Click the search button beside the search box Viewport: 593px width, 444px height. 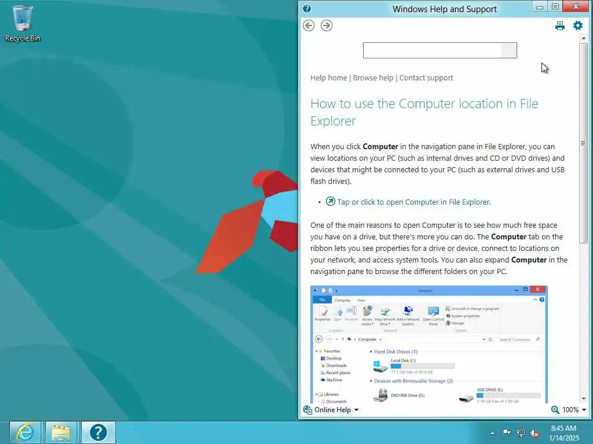tap(508, 50)
